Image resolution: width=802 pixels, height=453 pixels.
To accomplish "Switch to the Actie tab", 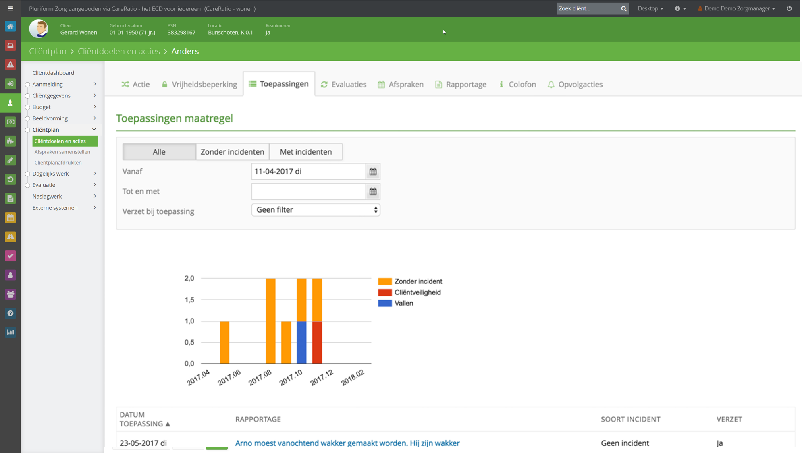I will click(135, 84).
